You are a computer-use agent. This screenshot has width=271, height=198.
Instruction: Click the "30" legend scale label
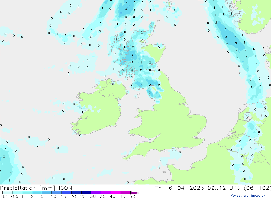(93, 196)
